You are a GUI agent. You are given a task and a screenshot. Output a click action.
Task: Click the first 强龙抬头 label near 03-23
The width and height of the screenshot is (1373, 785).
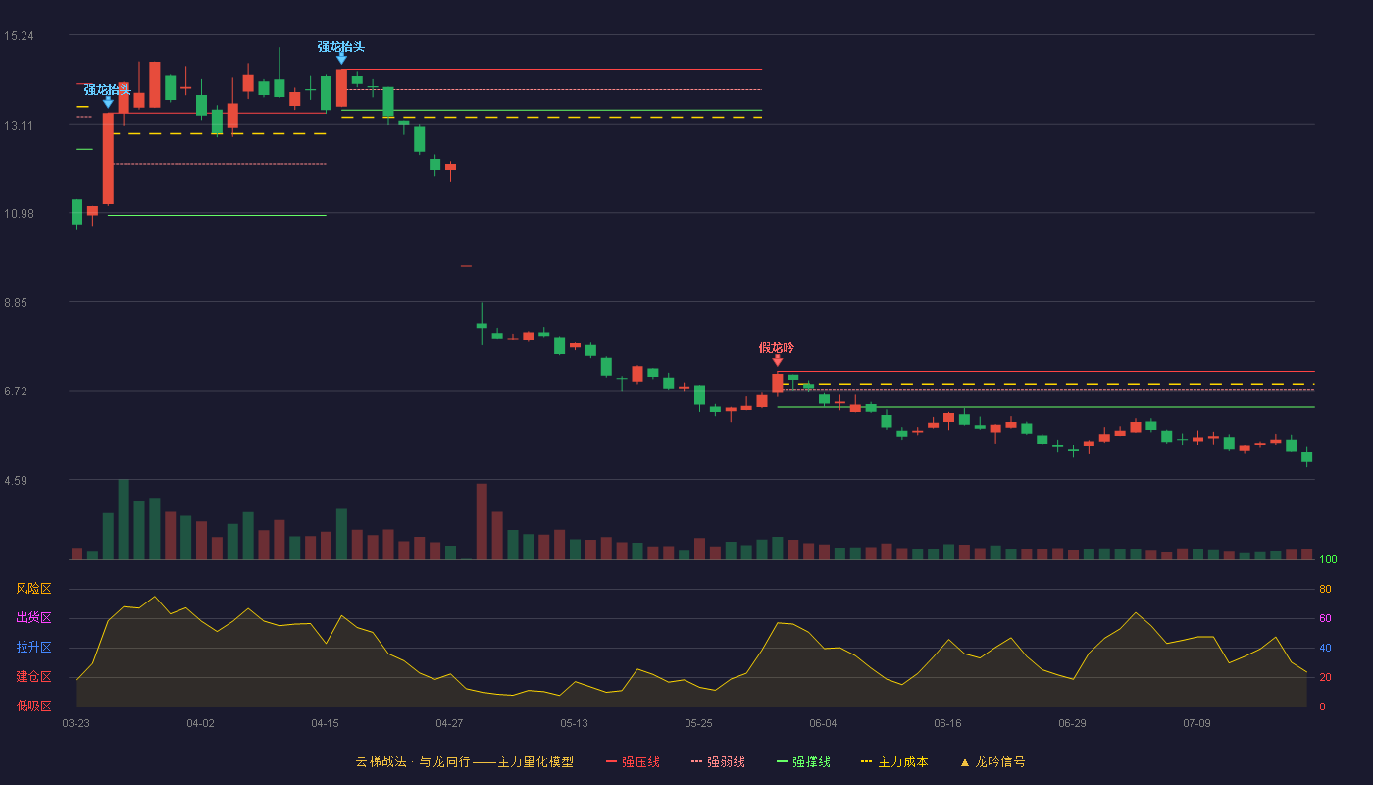click(107, 89)
